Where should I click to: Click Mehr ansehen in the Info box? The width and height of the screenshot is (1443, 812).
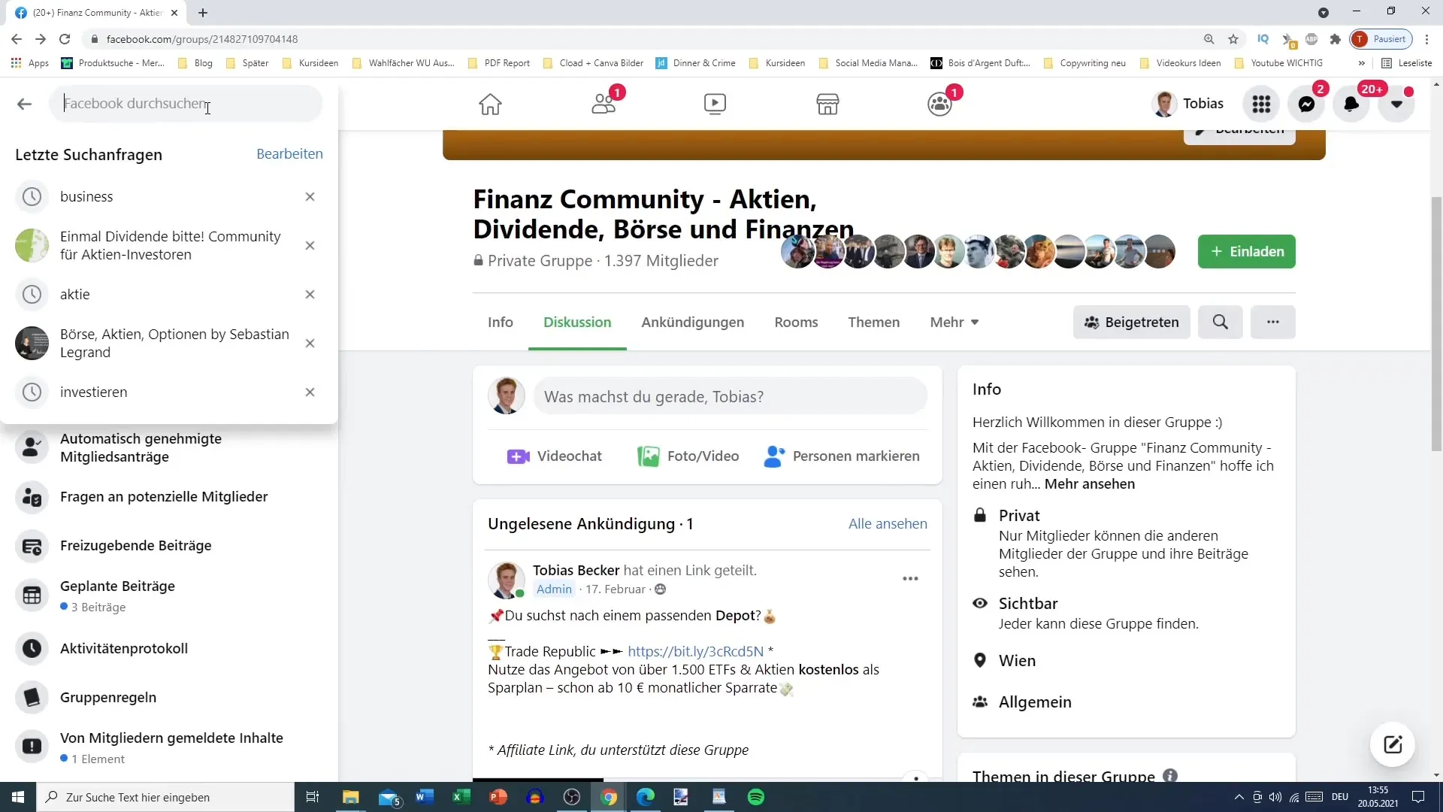click(1090, 483)
